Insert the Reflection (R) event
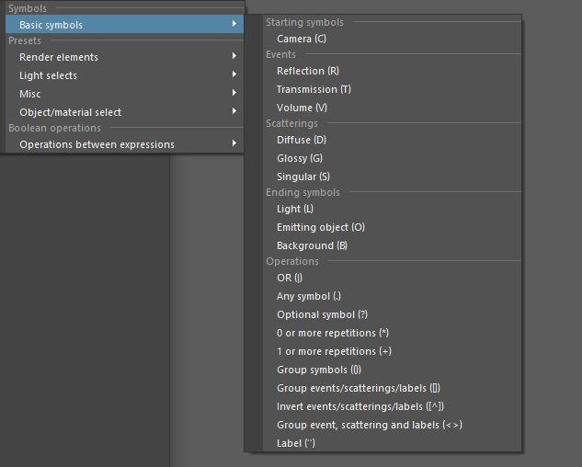582x467 pixels. tap(392, 71)
